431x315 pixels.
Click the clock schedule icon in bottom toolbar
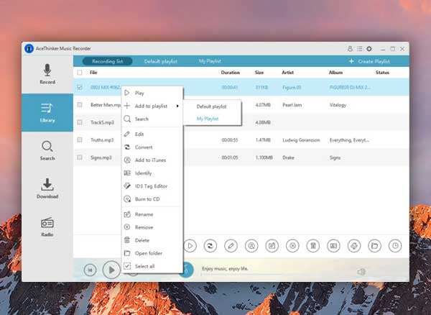coord(395,246)
